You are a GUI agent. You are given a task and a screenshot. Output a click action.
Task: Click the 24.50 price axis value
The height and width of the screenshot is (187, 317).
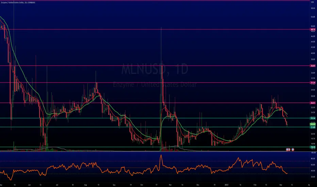click(x=313, y=113)
